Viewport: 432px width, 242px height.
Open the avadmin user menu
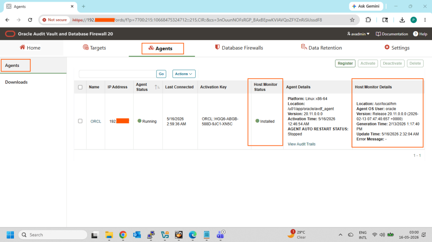[358, 34]
